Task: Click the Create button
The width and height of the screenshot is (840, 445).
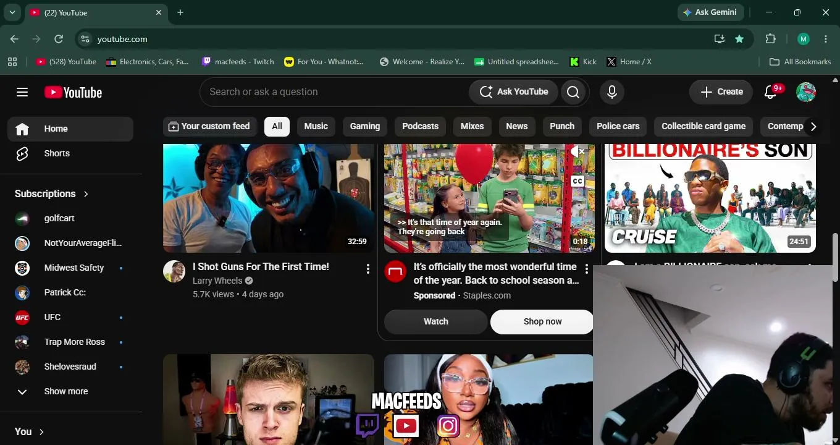Action: [721, 92]
